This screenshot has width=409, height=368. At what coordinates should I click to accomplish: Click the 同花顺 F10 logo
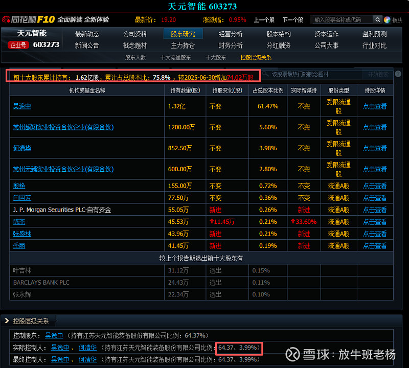29,19
